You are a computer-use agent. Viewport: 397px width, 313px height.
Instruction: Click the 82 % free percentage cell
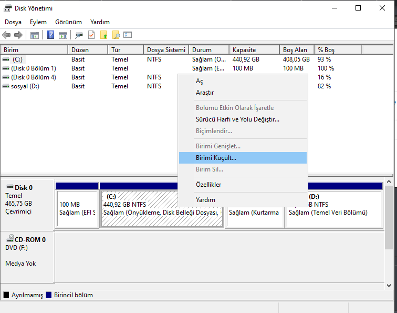(325, 86)
